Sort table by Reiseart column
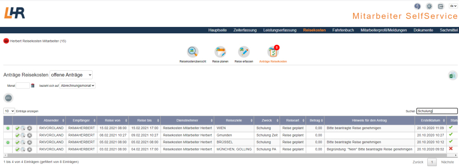Image resolution: width=459 pixels, height=168 pixels. click(293, 120)
